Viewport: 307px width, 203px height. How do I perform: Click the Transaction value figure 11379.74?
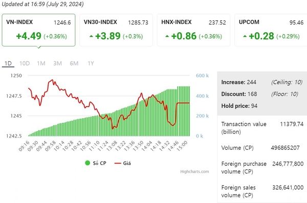[292, 124]
